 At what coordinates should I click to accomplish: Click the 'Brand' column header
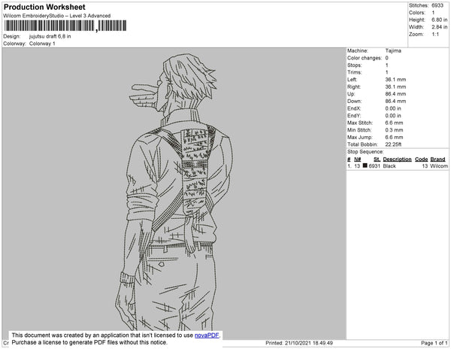tap(437, 159)
